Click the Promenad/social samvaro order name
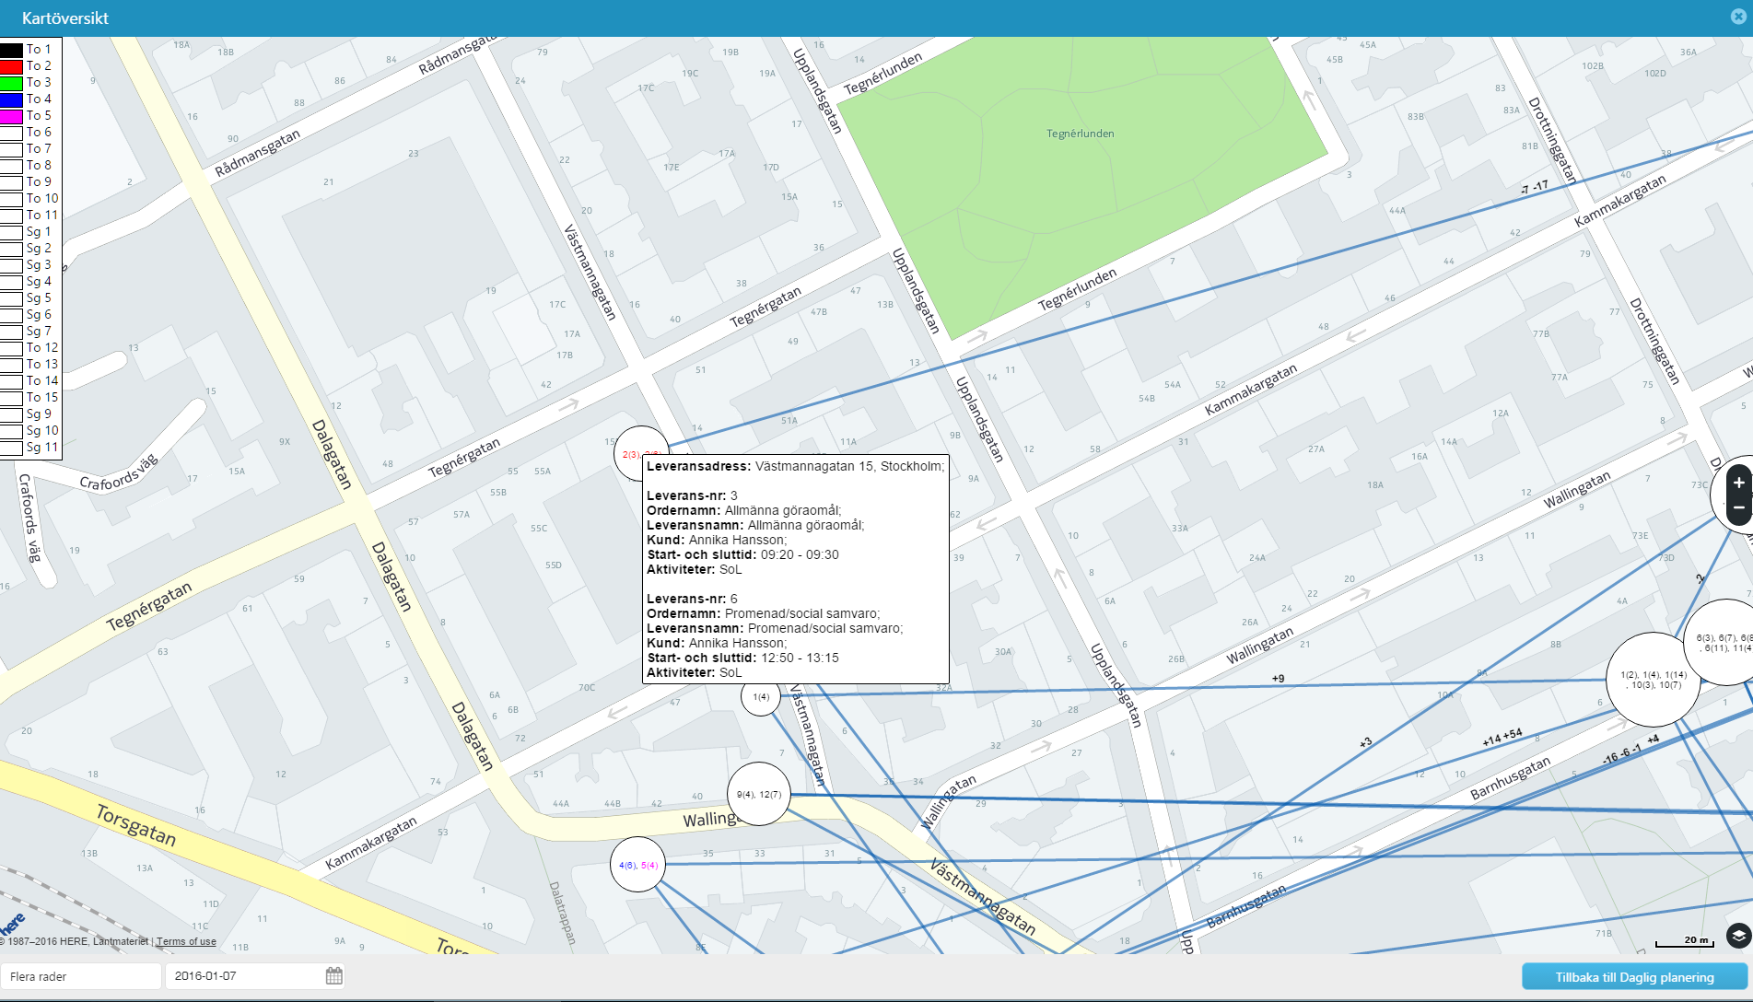 pyautogui.click(x=802, y=613)
